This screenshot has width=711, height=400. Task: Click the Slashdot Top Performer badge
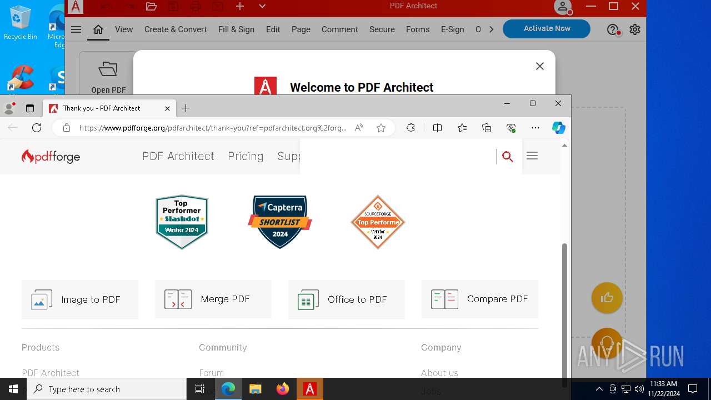point(182,222)
